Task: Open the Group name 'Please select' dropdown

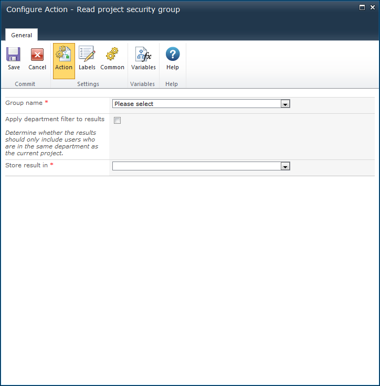Action: (197, 104)
